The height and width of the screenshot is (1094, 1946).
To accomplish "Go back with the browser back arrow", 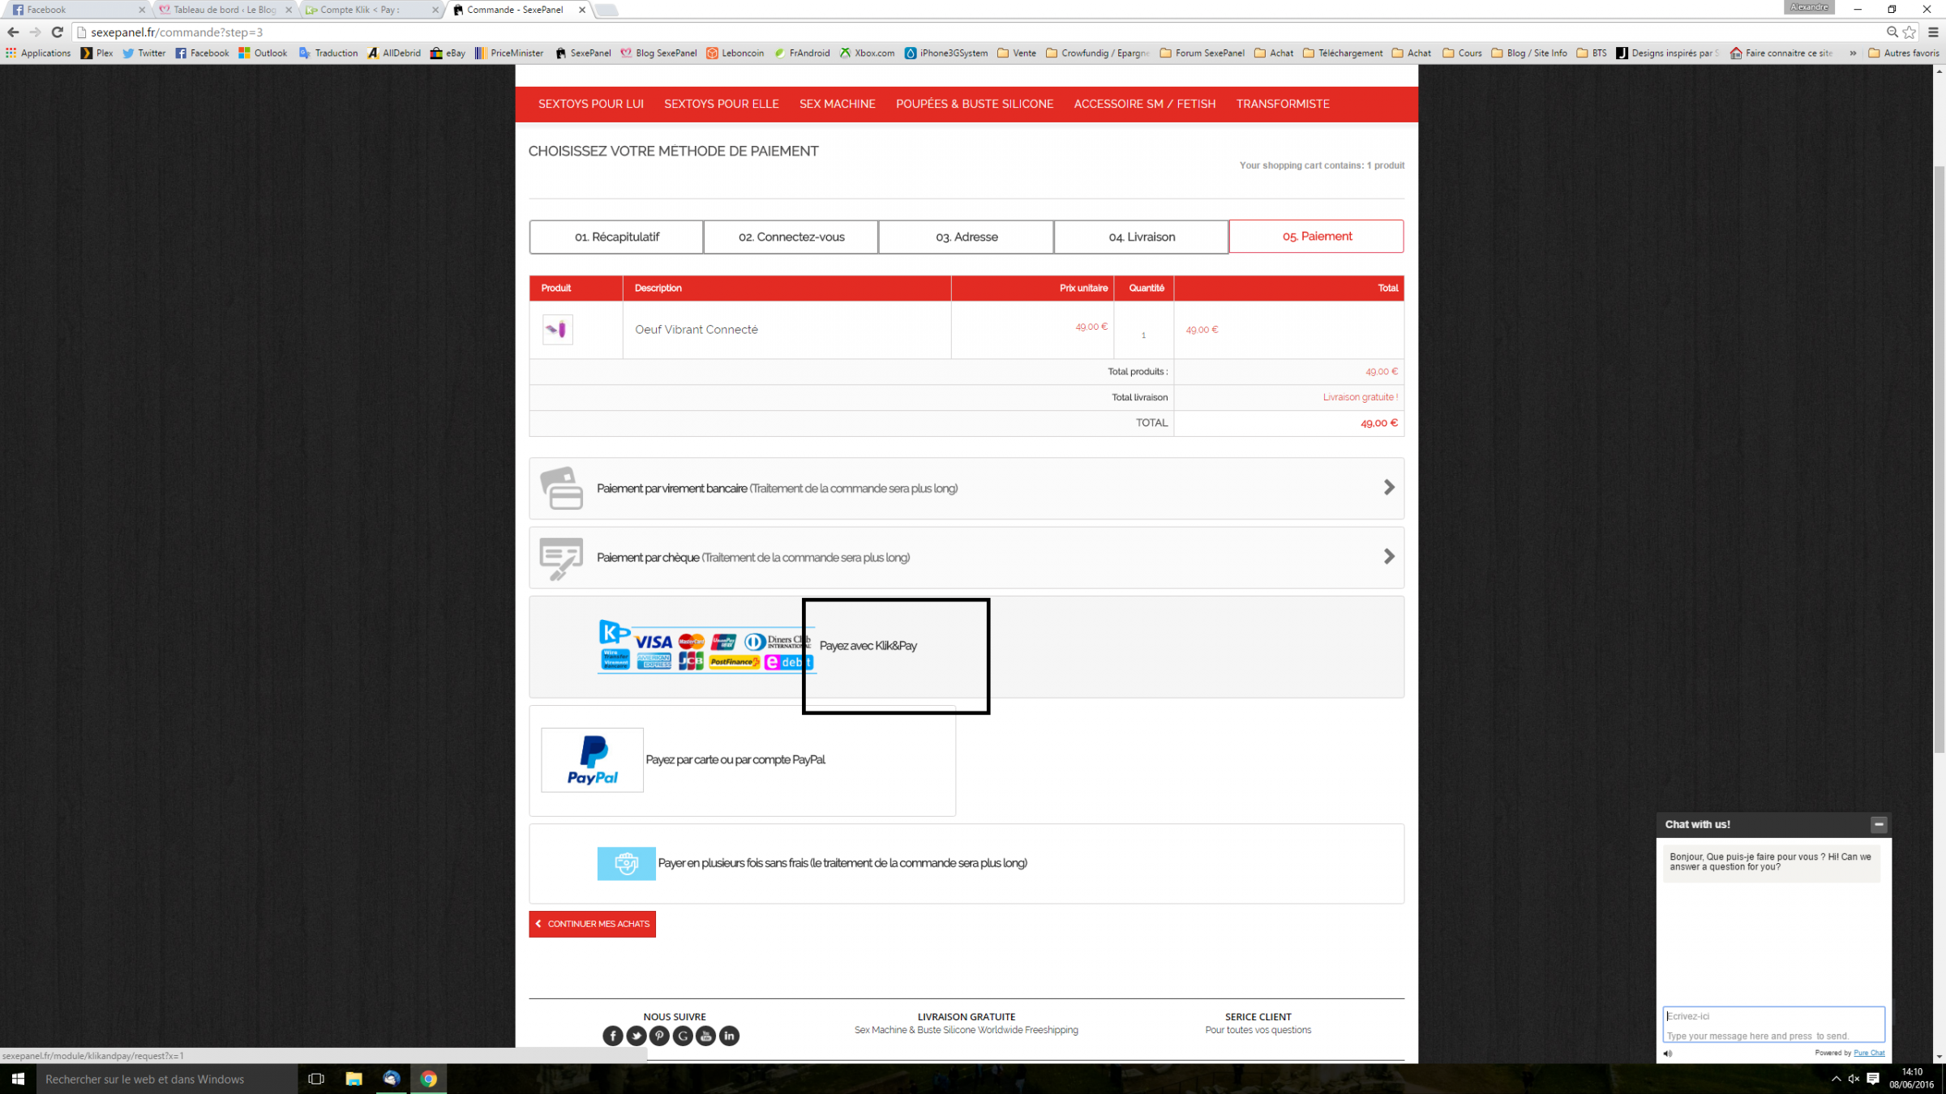I will pyautogui.click(x=13, y=32).
